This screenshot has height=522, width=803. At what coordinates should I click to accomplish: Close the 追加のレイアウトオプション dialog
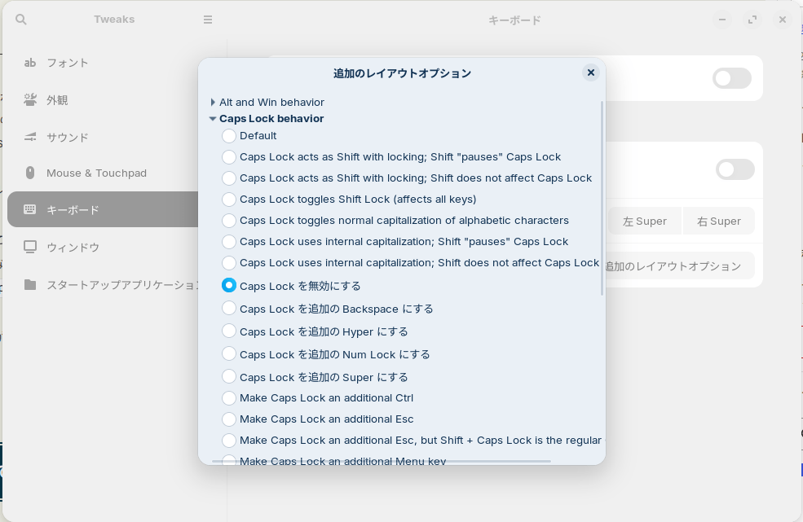pos(590,72)
